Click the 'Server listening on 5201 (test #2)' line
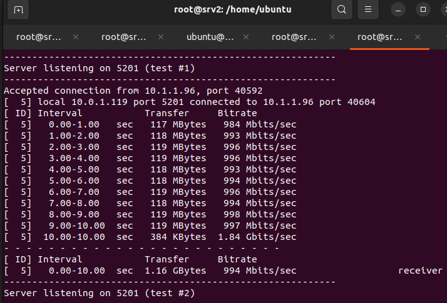 100,292
